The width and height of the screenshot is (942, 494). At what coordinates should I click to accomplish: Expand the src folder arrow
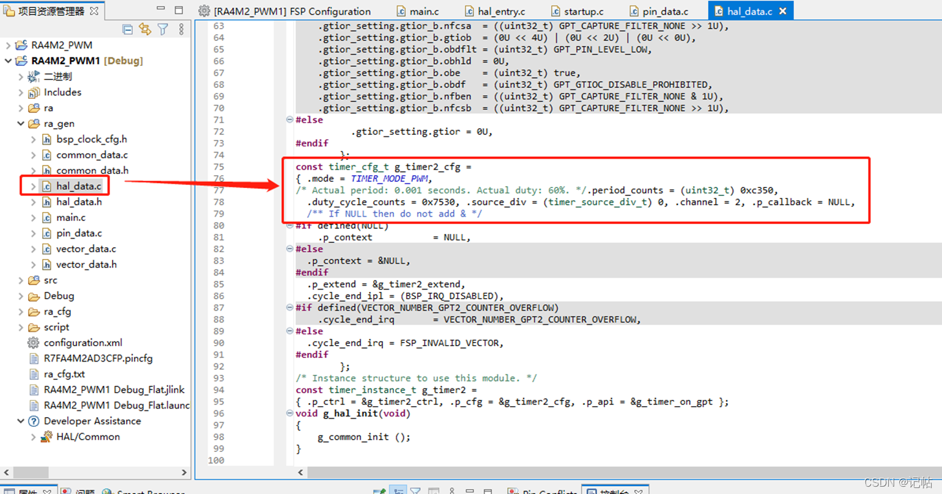coord(21,280)
